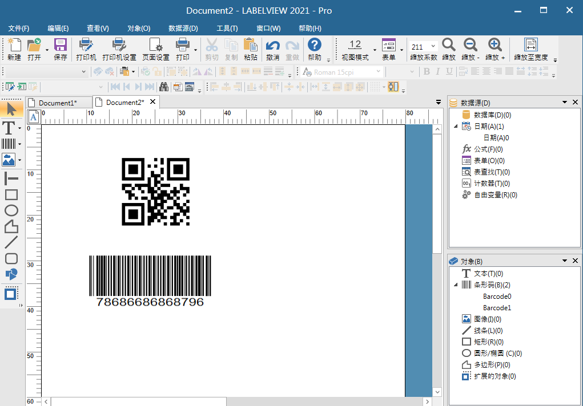Viewport: 583px width, 406px height.
Task: Select the Rectangle drawing tool
Action: coord(11,194)
